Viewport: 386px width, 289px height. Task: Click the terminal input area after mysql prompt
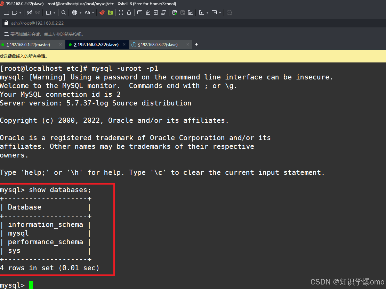coord(30,284)
